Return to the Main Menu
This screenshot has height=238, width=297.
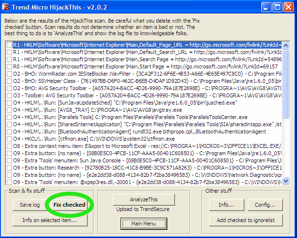[x=144, y=224]
